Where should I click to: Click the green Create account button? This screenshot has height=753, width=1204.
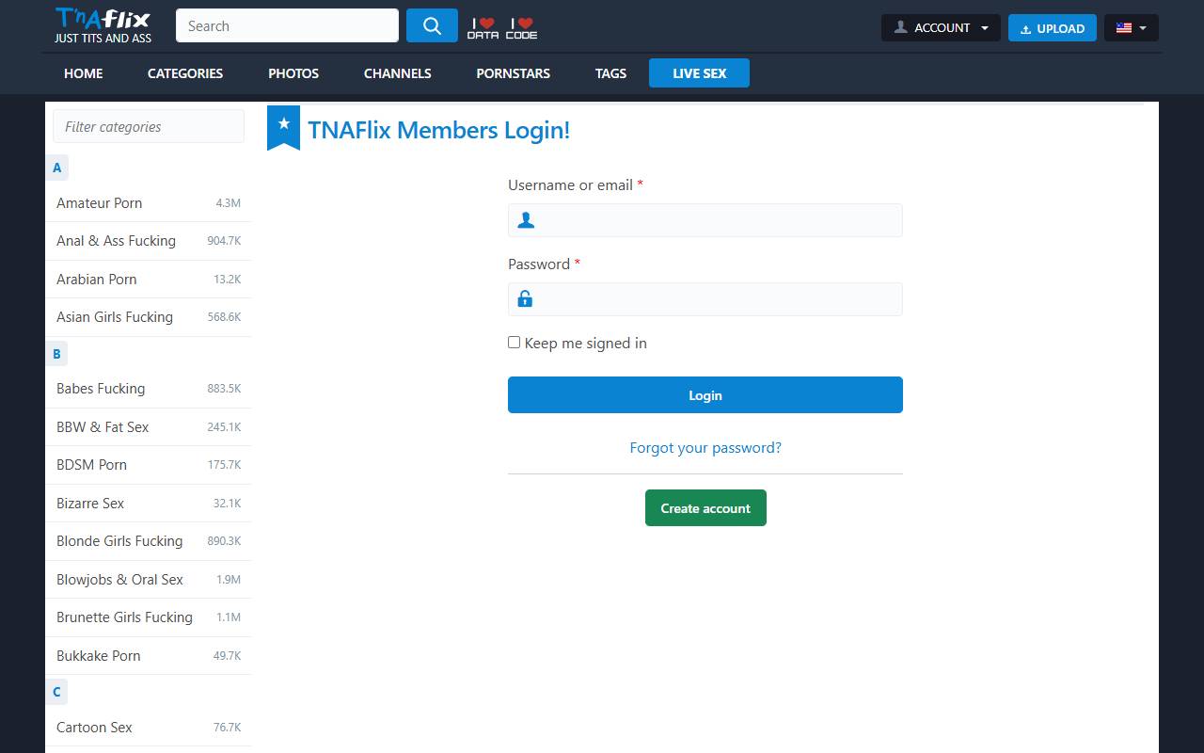tap(705, 508)
